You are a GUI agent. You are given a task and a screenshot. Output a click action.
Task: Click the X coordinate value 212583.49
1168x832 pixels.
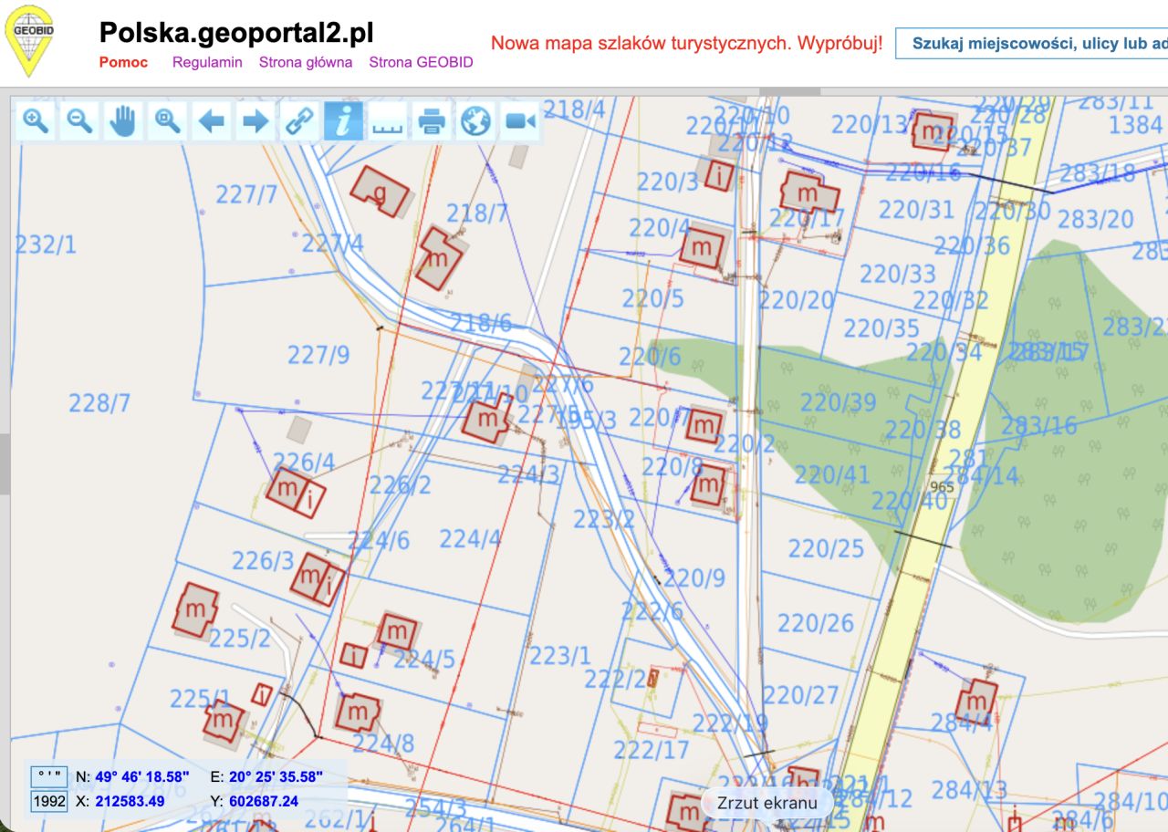coord(130,801)
